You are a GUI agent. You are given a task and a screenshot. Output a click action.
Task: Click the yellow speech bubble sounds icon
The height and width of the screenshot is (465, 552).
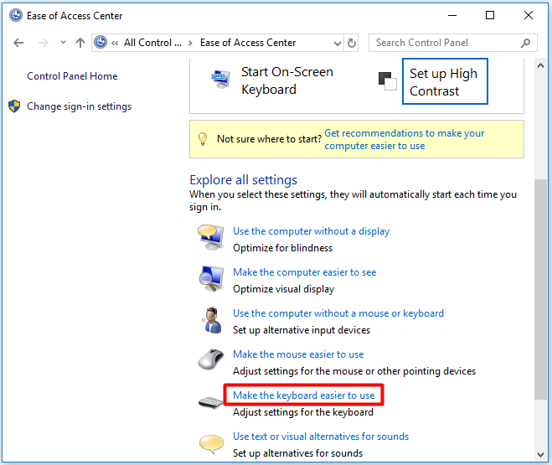[x=211, y=443]
